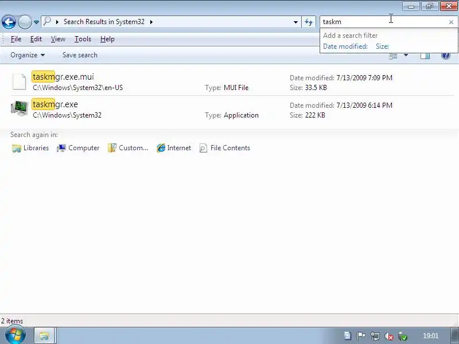This screenshot has height=344, width=459.
Task: Click the 2 items status bar text
Action: pos(12,321)
